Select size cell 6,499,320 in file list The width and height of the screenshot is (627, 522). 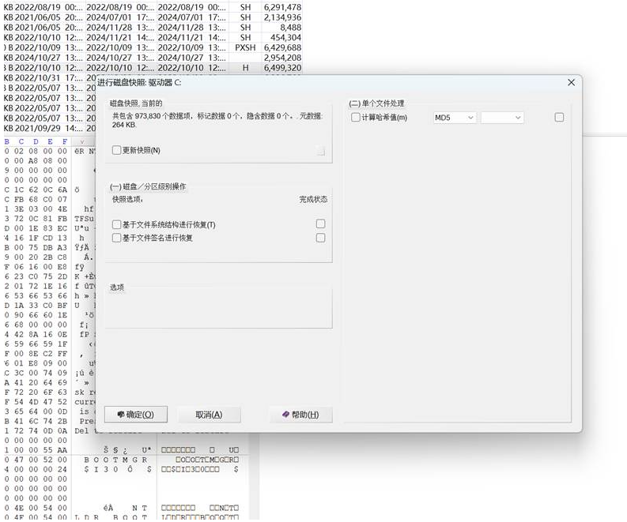tap(282, 68)
